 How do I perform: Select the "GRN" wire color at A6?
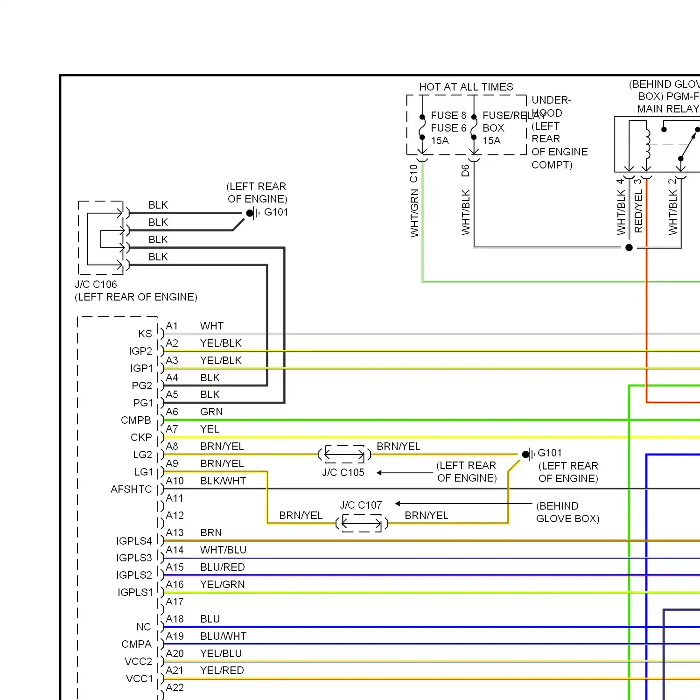coord(211,412)
